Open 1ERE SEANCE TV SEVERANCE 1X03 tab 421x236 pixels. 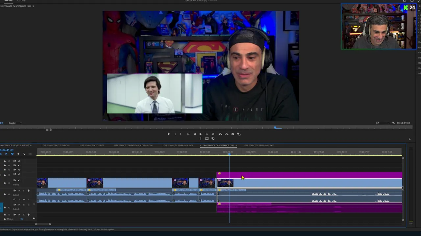tap(259, 146)
